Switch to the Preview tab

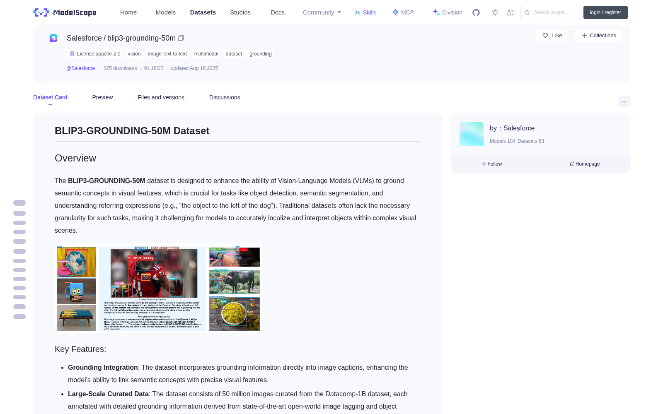pos(102,97)
